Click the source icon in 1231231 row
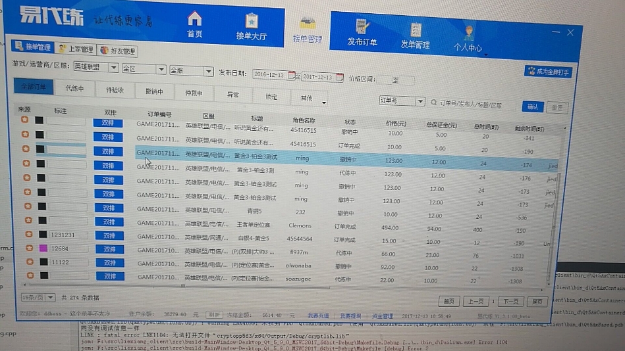 (29, 233)
